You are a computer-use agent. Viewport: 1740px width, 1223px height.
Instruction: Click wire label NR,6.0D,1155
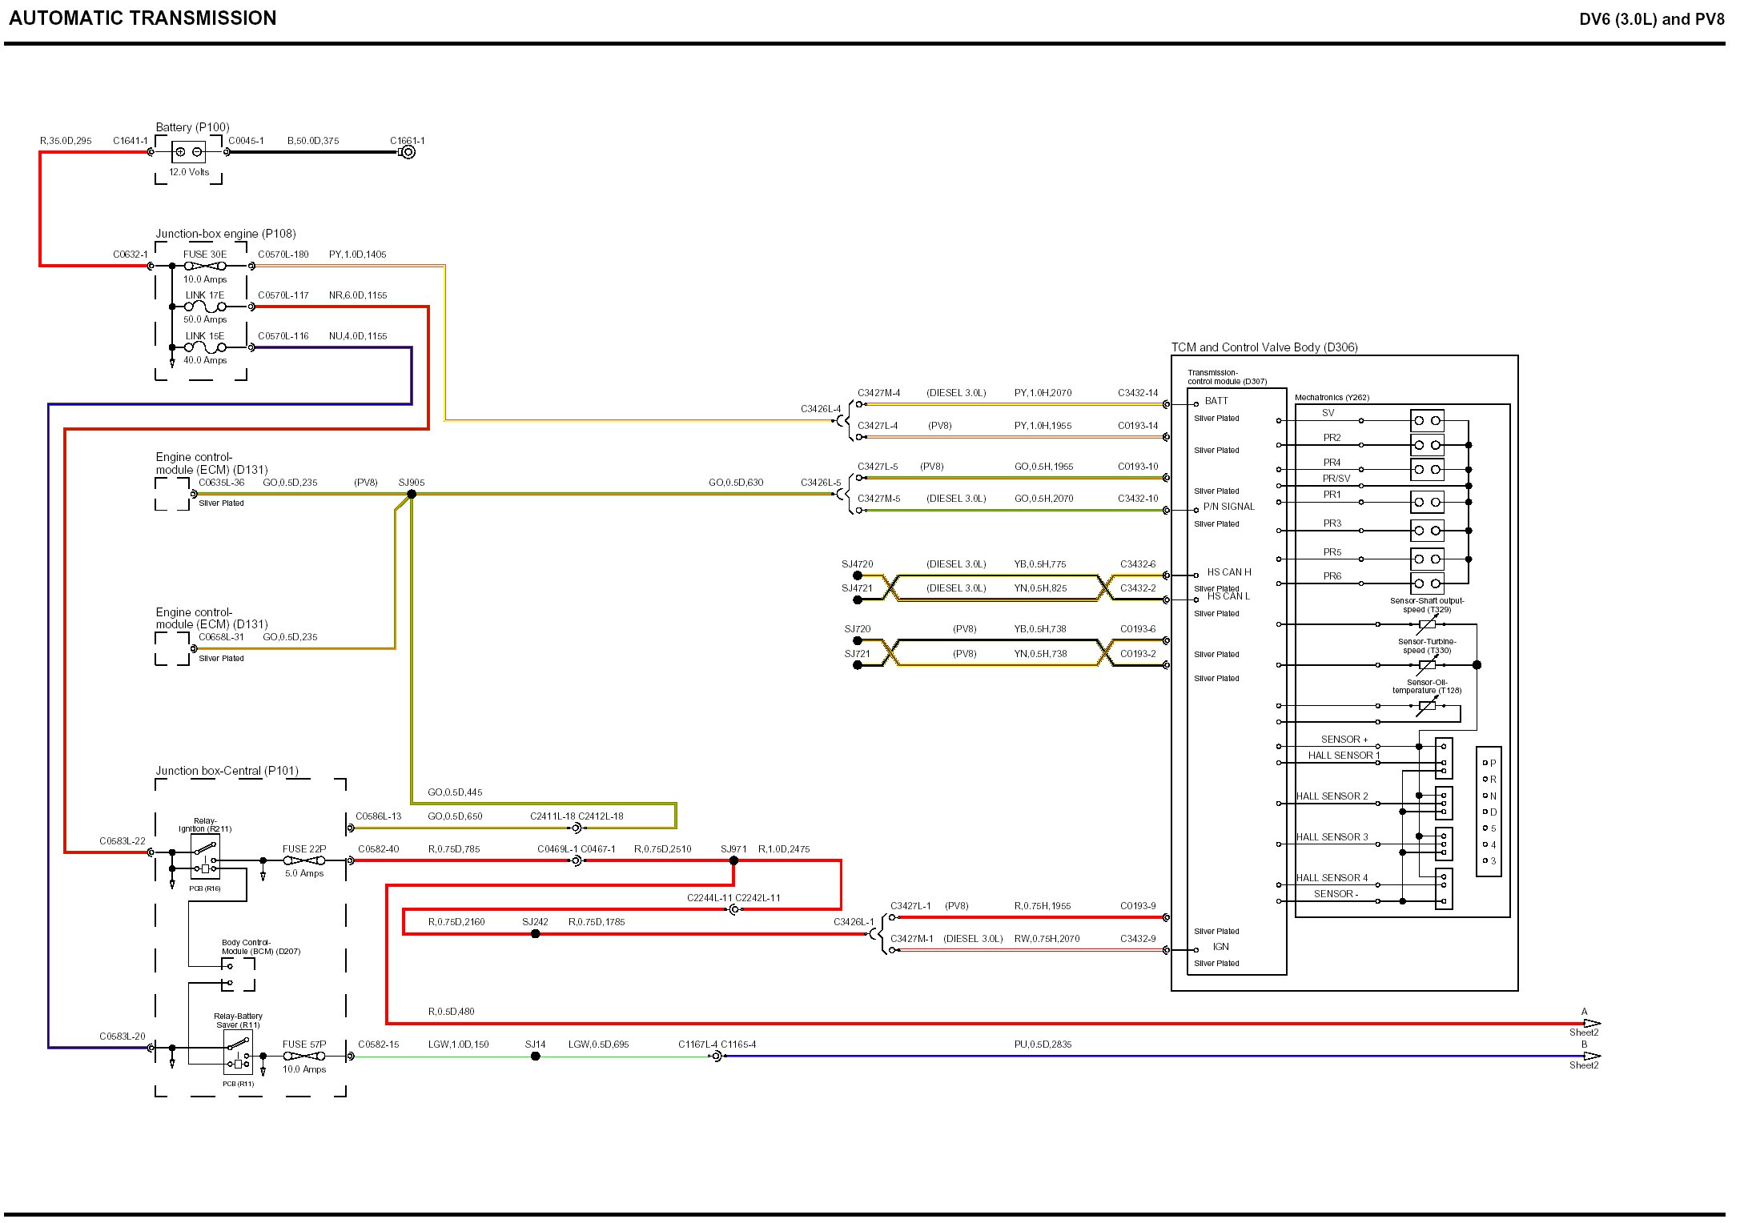point(358,295)
